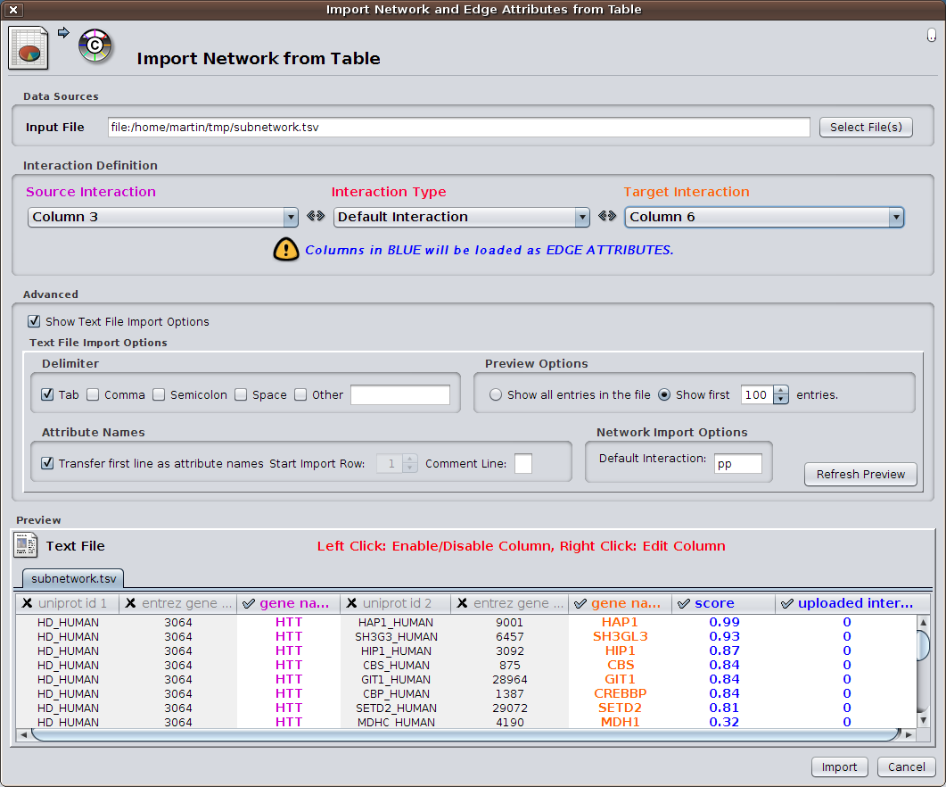
Task: Check the Comma delimiter checkbox
Action: coord(93,394)
